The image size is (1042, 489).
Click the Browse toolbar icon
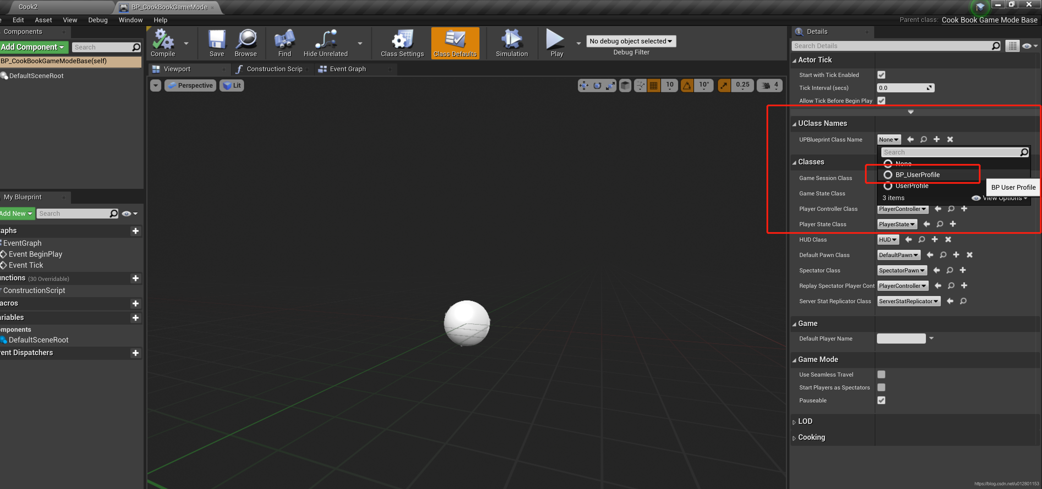pyautogui.click(x=246, y=43)
